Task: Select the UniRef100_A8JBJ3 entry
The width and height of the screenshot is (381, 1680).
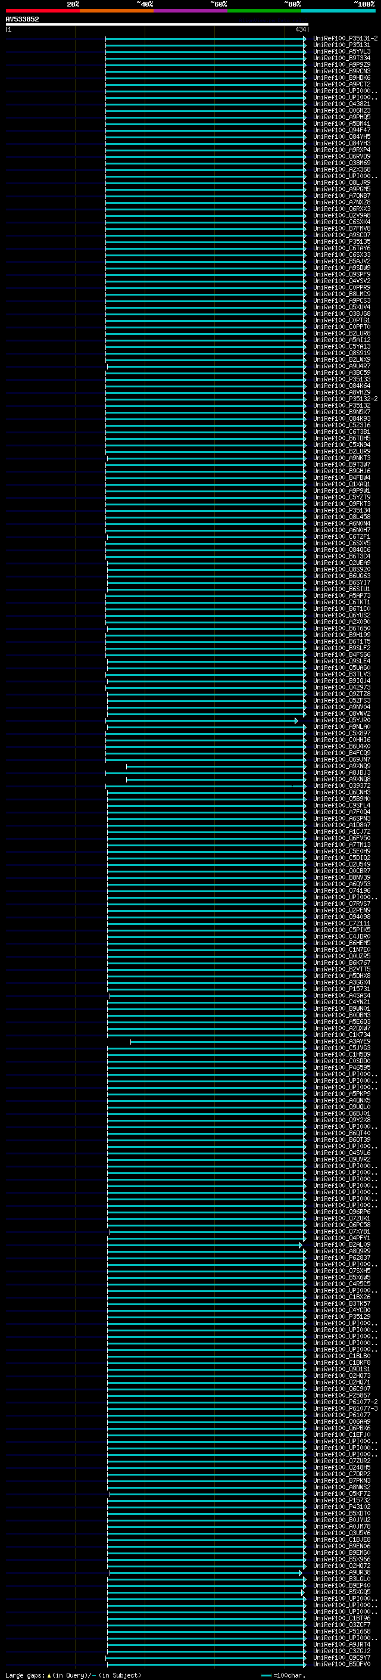Action: tap(342, 773)
